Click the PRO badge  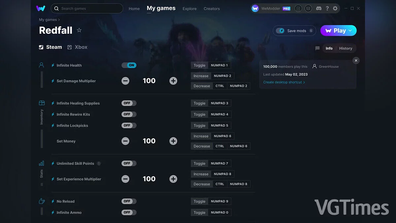pyautogui.click(x=286, y=9)
